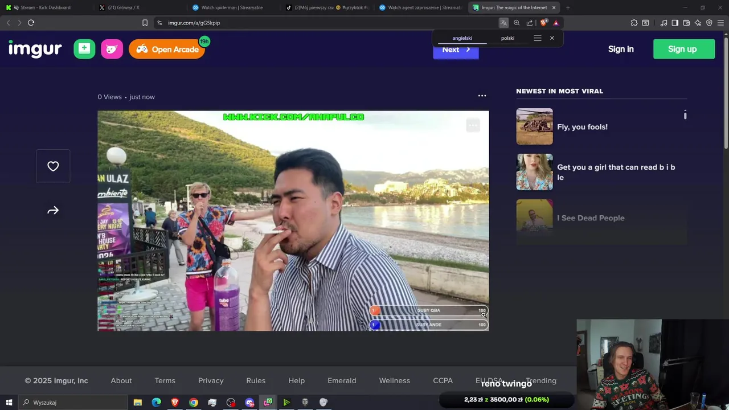Open the Terms footer link

coord(165,380)
